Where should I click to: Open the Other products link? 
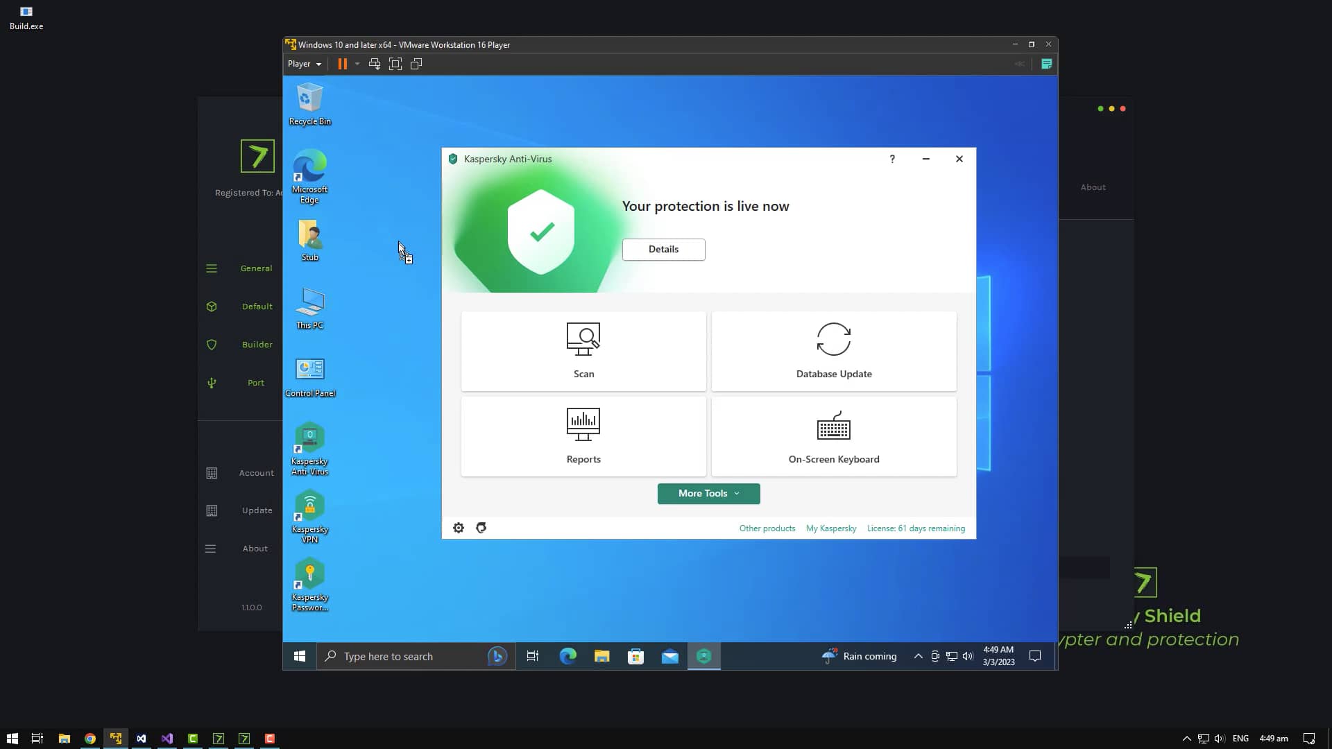point(767,528)
